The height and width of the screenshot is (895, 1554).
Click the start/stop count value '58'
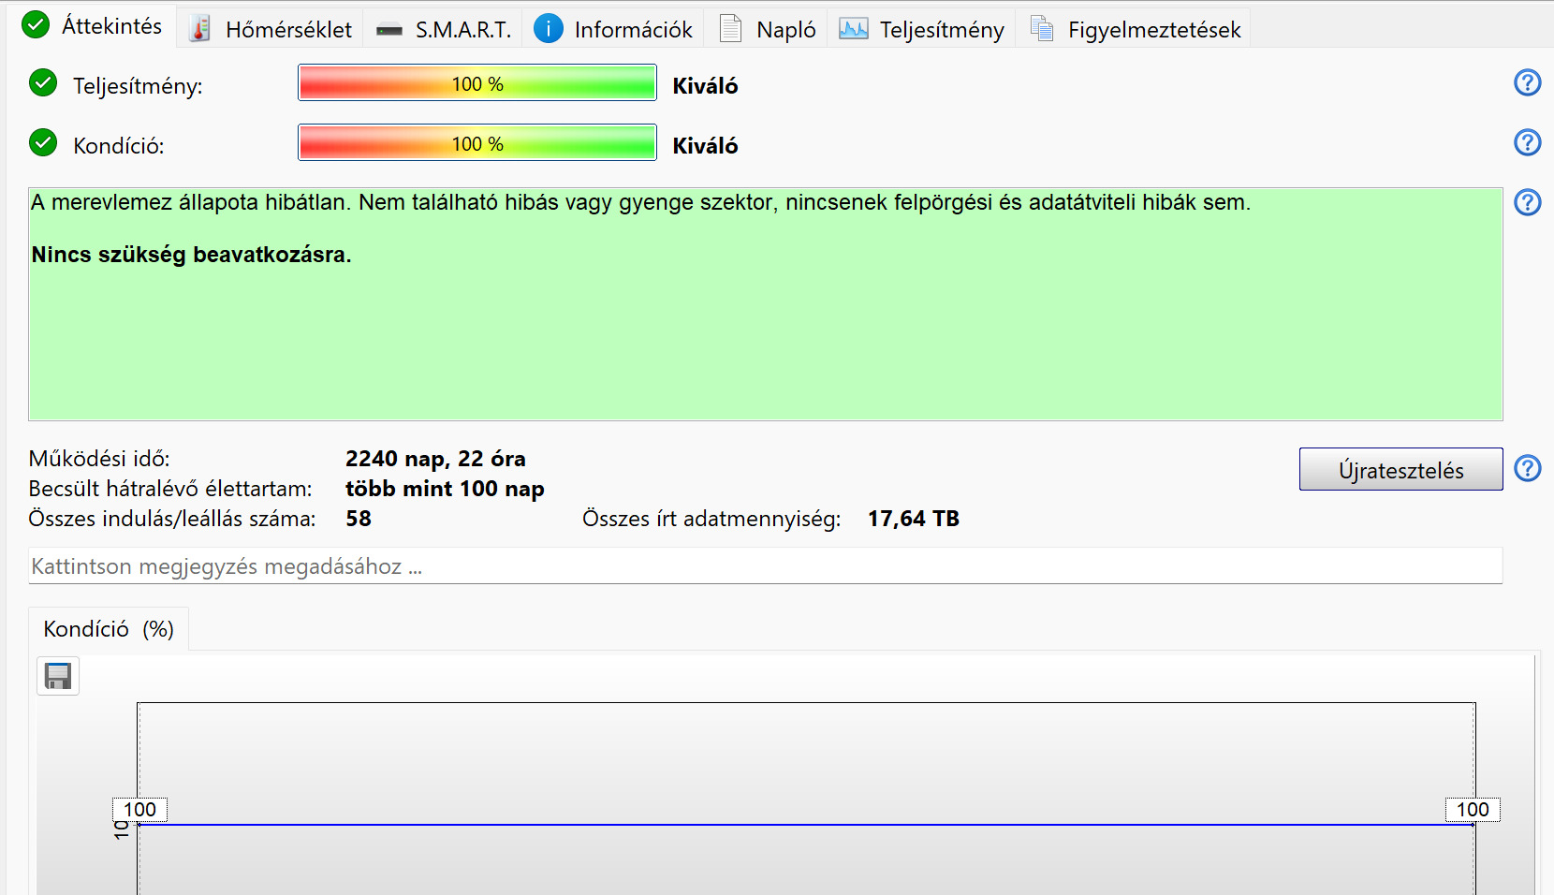[359, 519]
